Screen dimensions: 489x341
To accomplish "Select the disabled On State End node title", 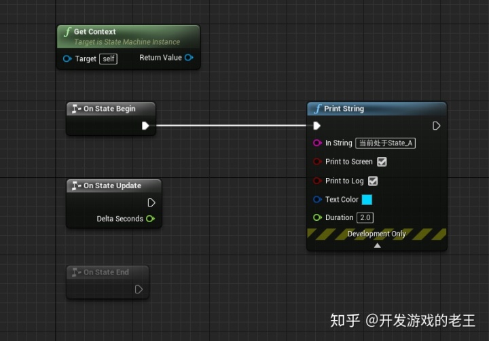I will [x=106, y=272].
